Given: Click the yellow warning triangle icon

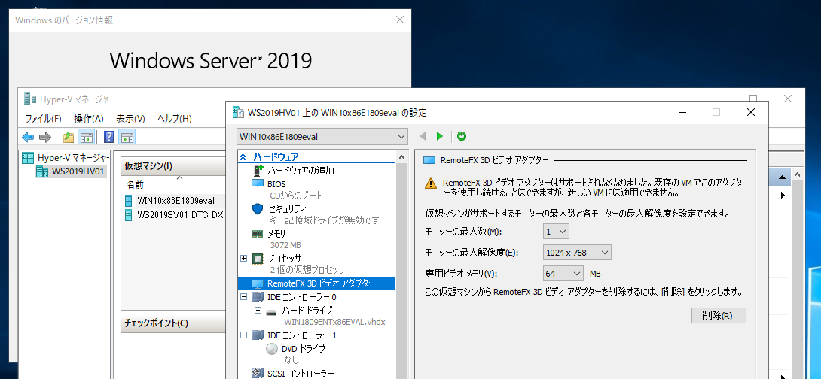Looking at the screenshot, I should click(430, 183).
